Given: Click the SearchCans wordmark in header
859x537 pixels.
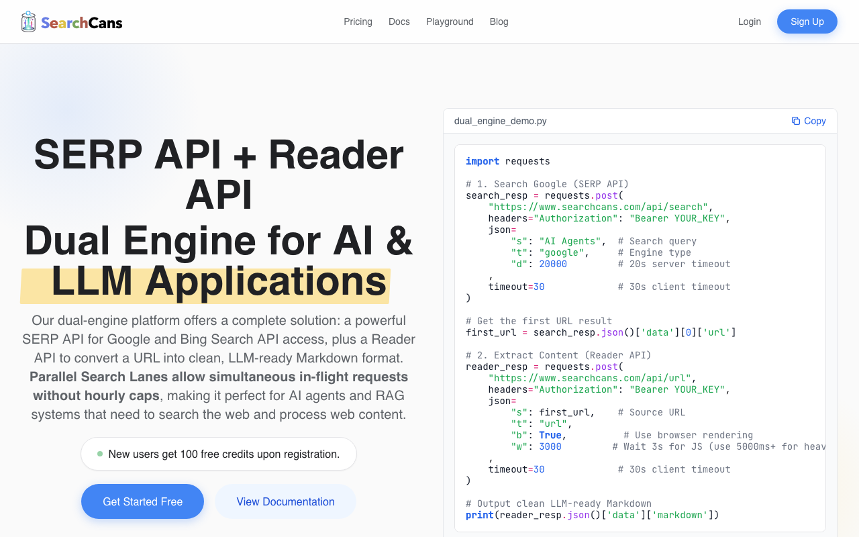Looking at the screenshot, I should coord(82,23).
